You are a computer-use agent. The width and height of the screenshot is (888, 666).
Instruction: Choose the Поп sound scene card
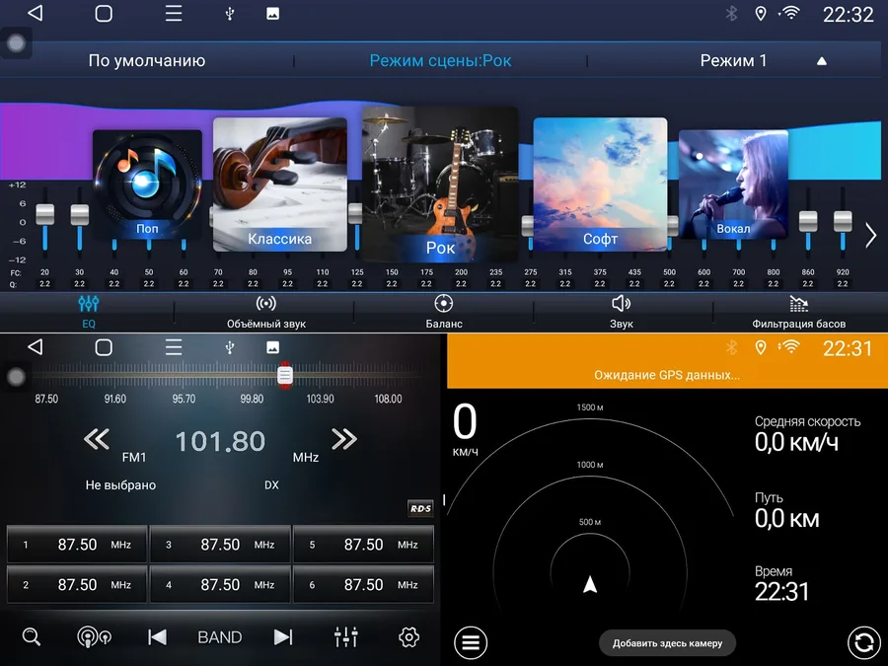point(147,185)
